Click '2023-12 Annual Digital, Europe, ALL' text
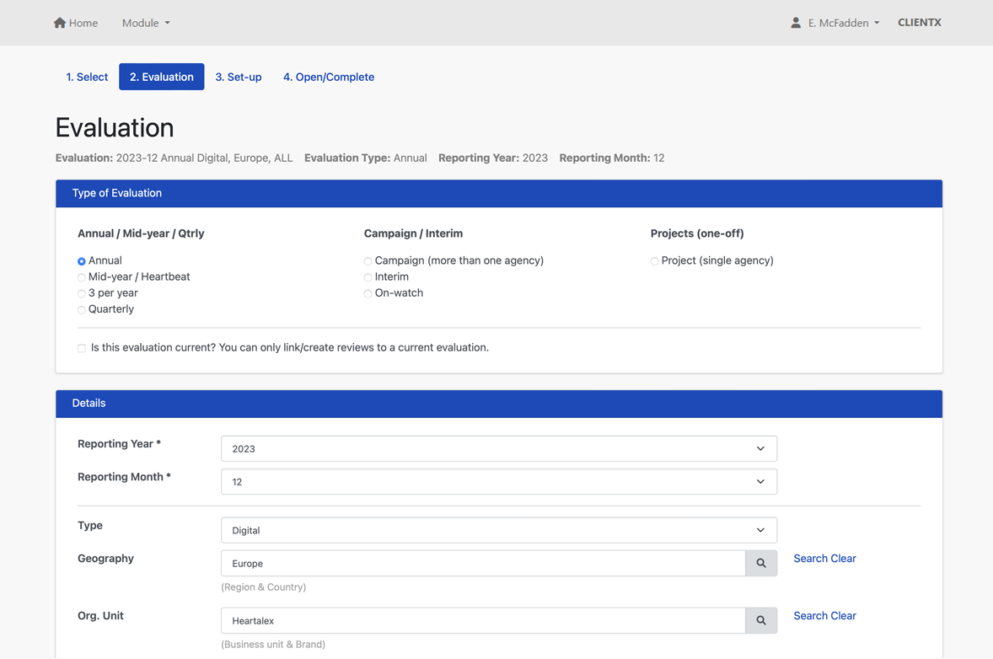993x659 pixels. tap(204, 158)
